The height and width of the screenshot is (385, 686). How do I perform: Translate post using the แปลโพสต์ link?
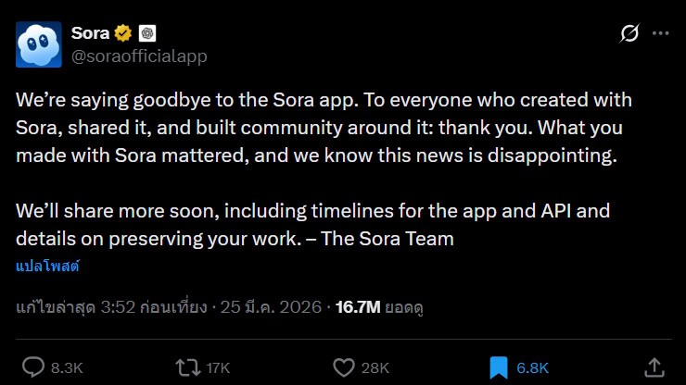coord(47,267)
